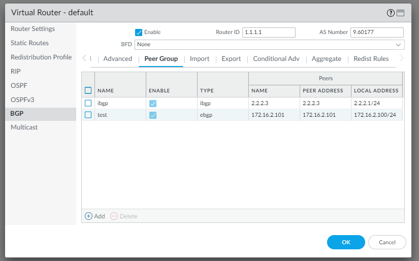Select the ibgp row checkbox
The image size is (419, 261).
[x=88, y=103]
